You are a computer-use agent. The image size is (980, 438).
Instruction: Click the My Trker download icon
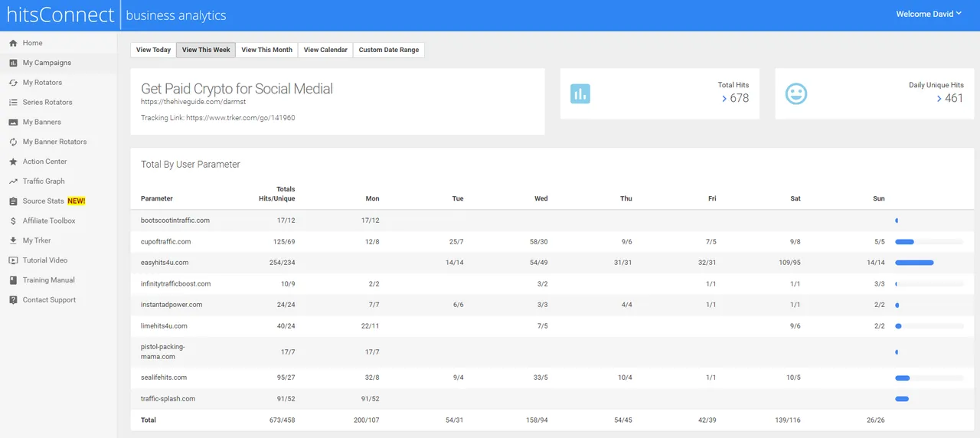[13, 240]
